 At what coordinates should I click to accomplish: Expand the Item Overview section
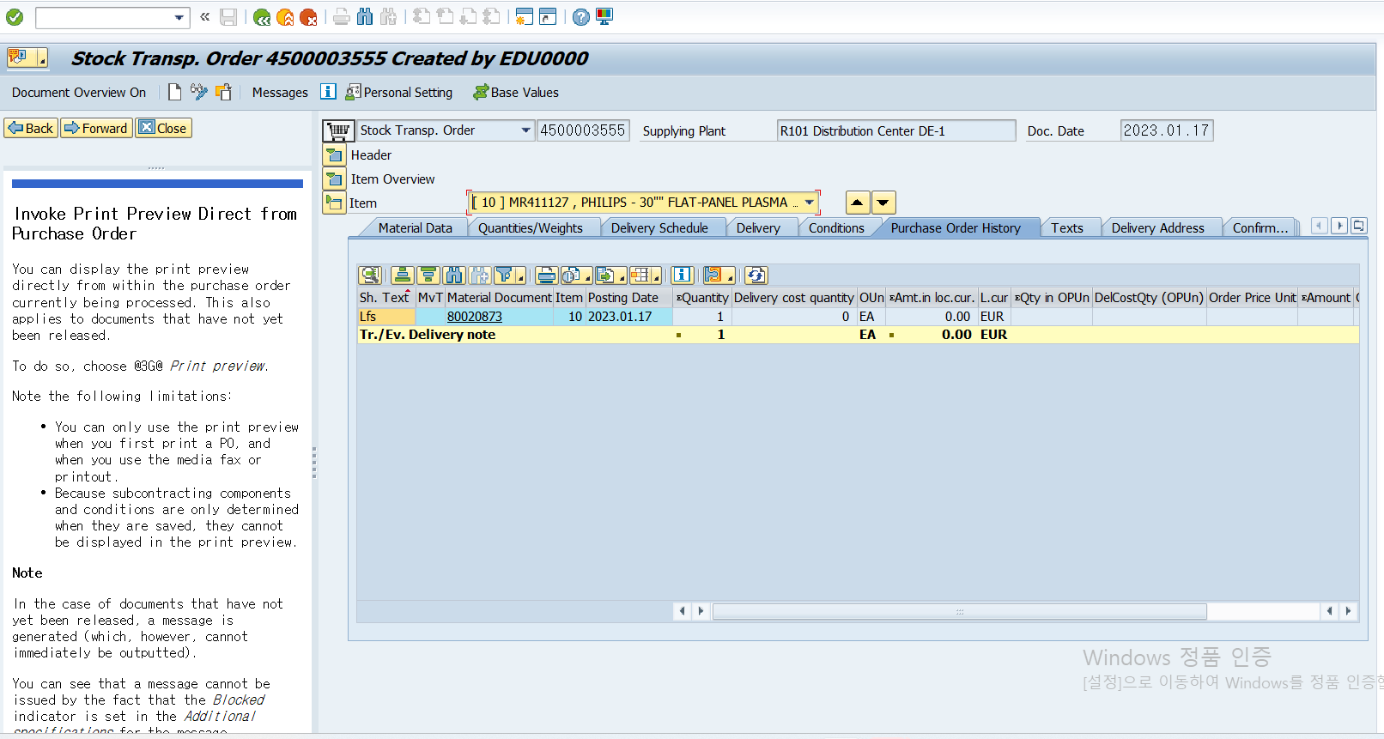(334, 179)
